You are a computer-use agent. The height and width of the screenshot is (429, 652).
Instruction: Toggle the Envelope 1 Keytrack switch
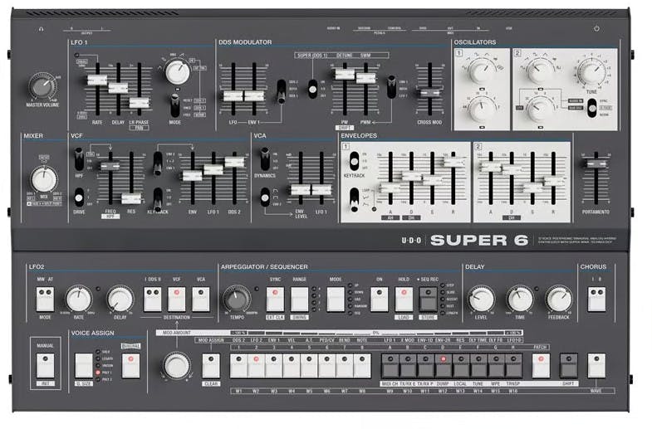pos(354,161)
